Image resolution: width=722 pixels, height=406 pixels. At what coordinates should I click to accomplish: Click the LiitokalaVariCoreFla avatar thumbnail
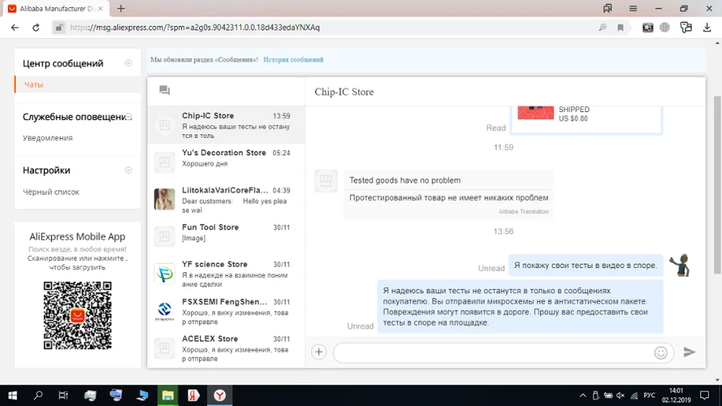point(165,199)
